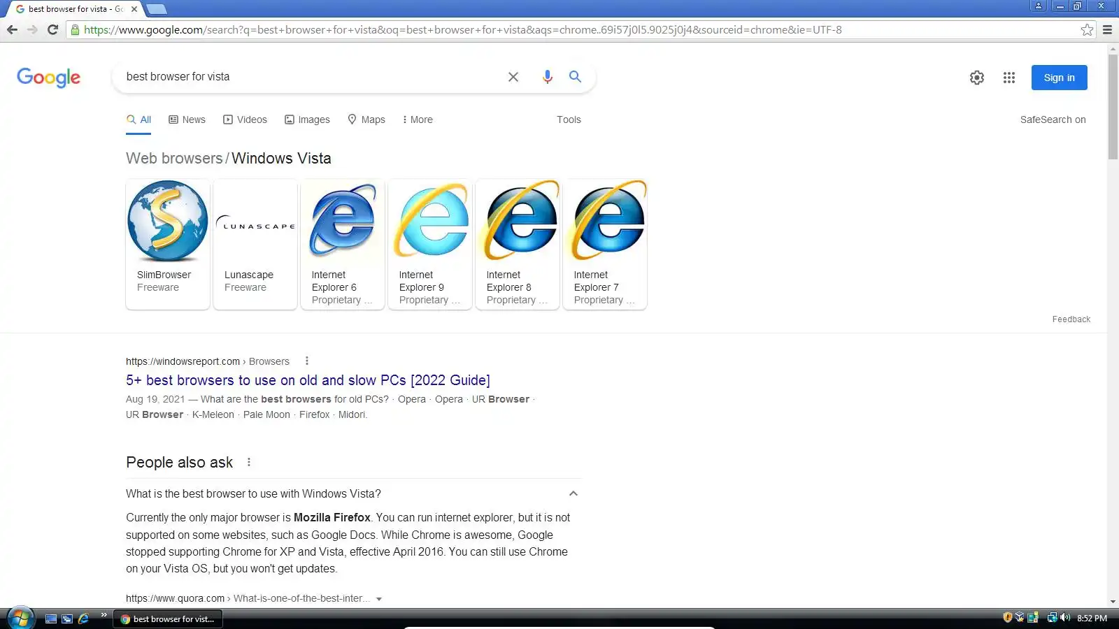Close the 'best browser for vista' tab
The width and height of the screenshot is (1119, 629).
(x=134, y=9)
